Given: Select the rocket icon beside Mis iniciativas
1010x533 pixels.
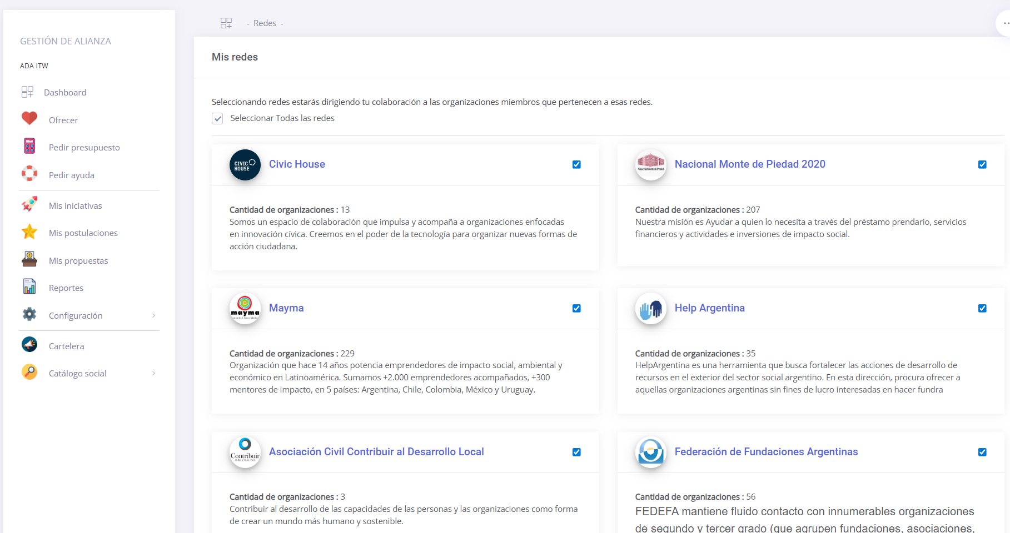Looking at the screenshot, I should 29,204.
